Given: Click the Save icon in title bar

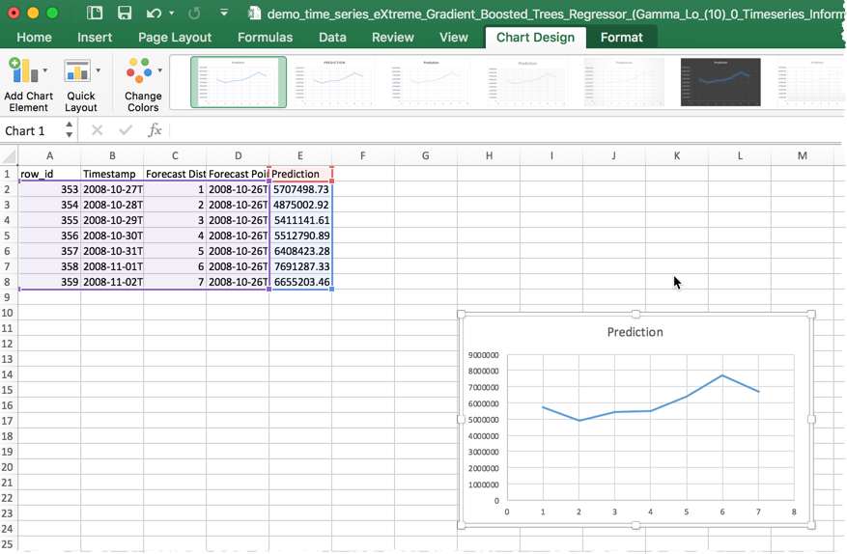Looking at the screenshot, I should (x=124, y=14).
